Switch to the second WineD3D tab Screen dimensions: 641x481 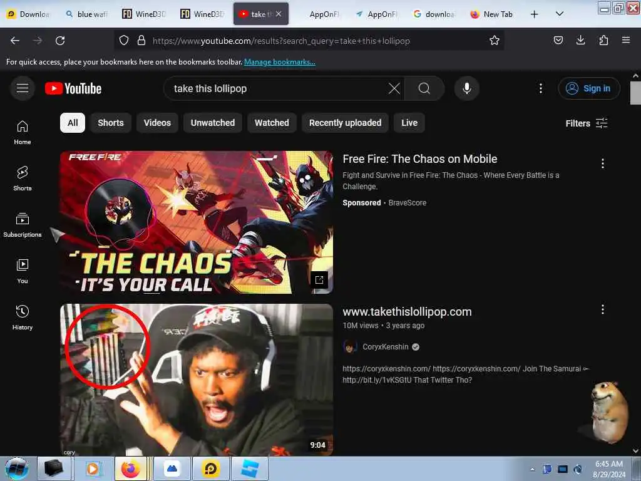pos(203,14)
